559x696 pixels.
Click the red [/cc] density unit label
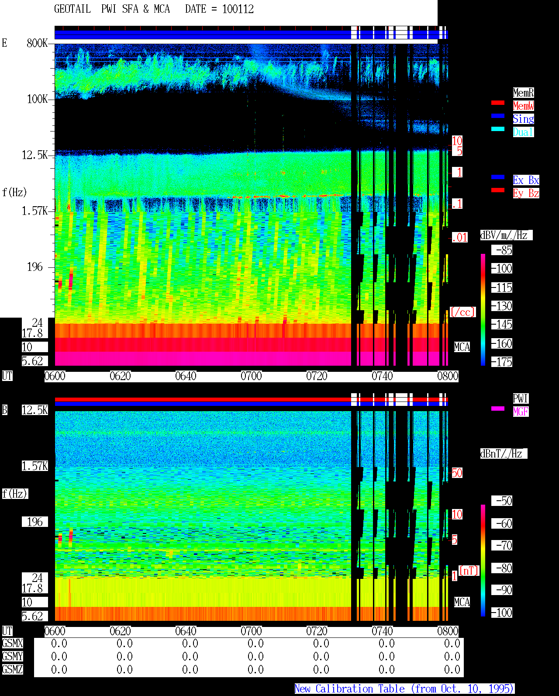pyautogui.click(x=462, y=312)
